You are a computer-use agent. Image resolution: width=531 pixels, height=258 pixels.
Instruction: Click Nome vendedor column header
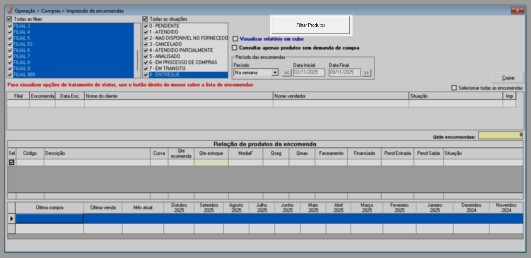(x=341, y=96)
